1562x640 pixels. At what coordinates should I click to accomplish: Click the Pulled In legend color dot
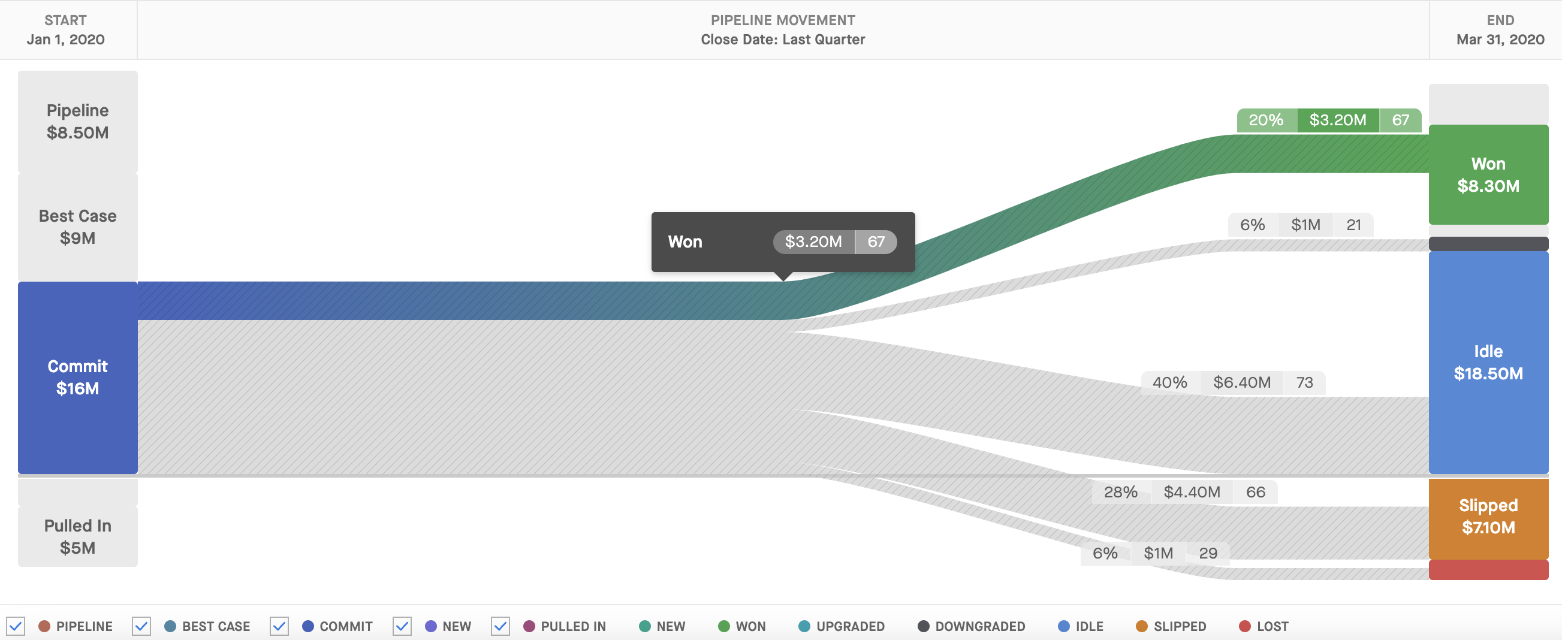[529, 626]
